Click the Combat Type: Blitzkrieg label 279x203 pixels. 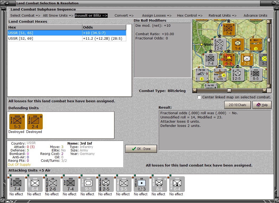(x=162, y=91)
